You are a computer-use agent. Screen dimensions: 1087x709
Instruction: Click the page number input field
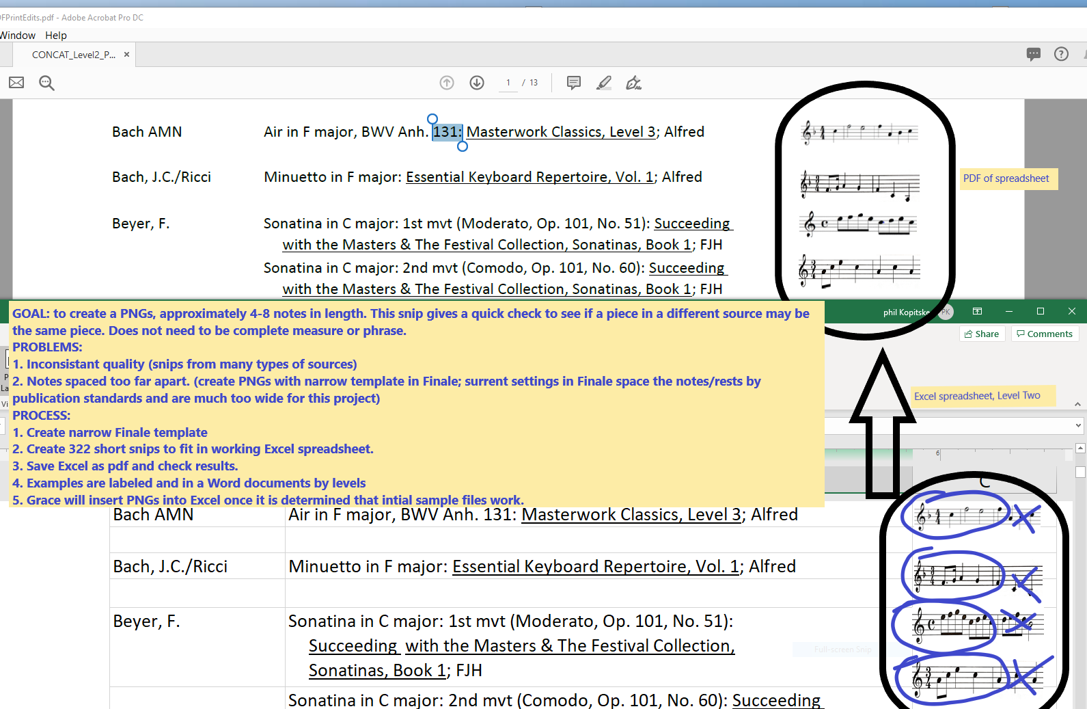508,83
